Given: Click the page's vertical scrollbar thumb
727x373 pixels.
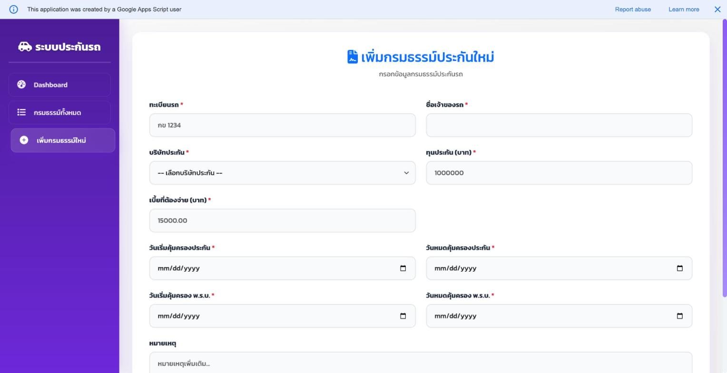Looking at the screenshot, I should [x=725, y=158].
